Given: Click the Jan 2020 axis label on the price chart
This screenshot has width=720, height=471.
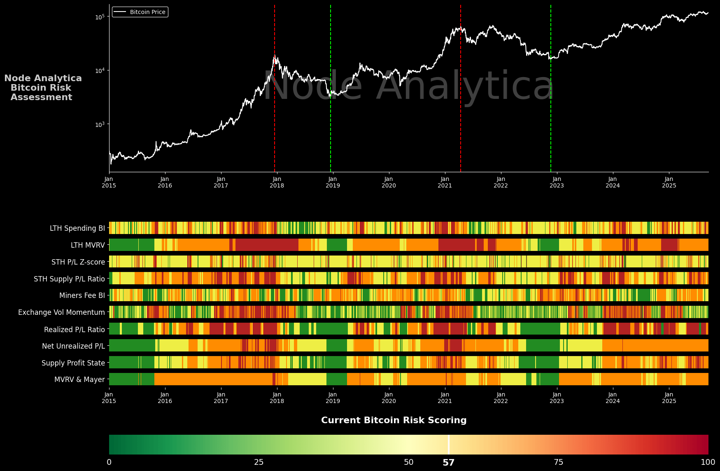Looking at the screenshot, I should (388, 182).
